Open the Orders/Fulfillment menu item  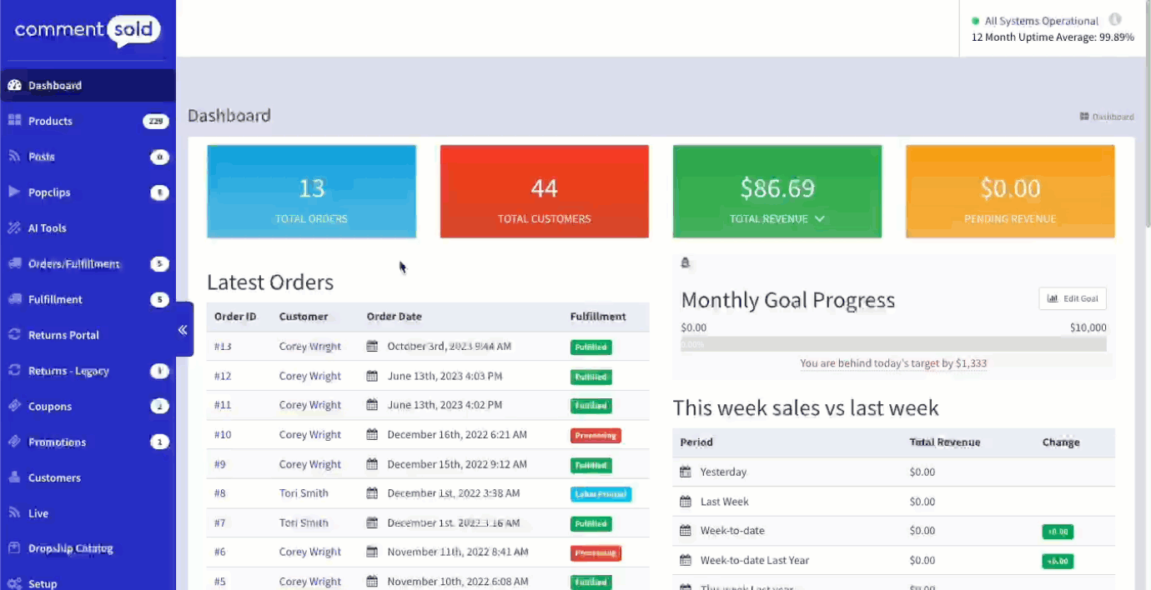tap(73, 264)
